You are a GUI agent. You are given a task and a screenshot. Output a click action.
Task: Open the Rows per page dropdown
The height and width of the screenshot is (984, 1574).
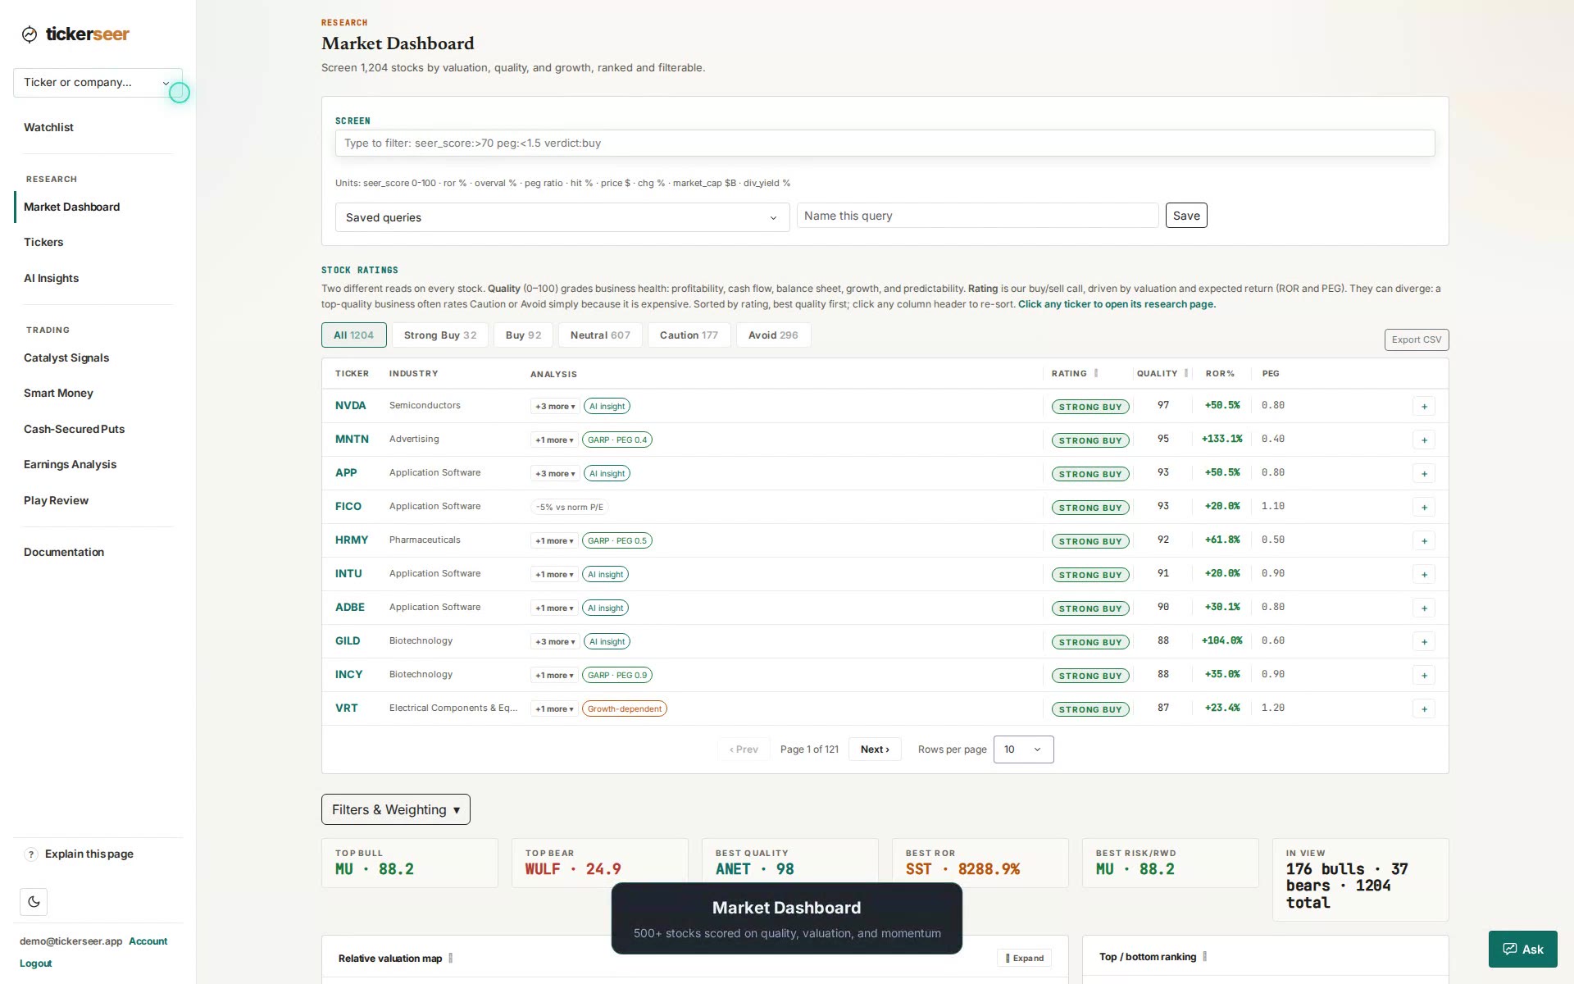point(1023,749)
